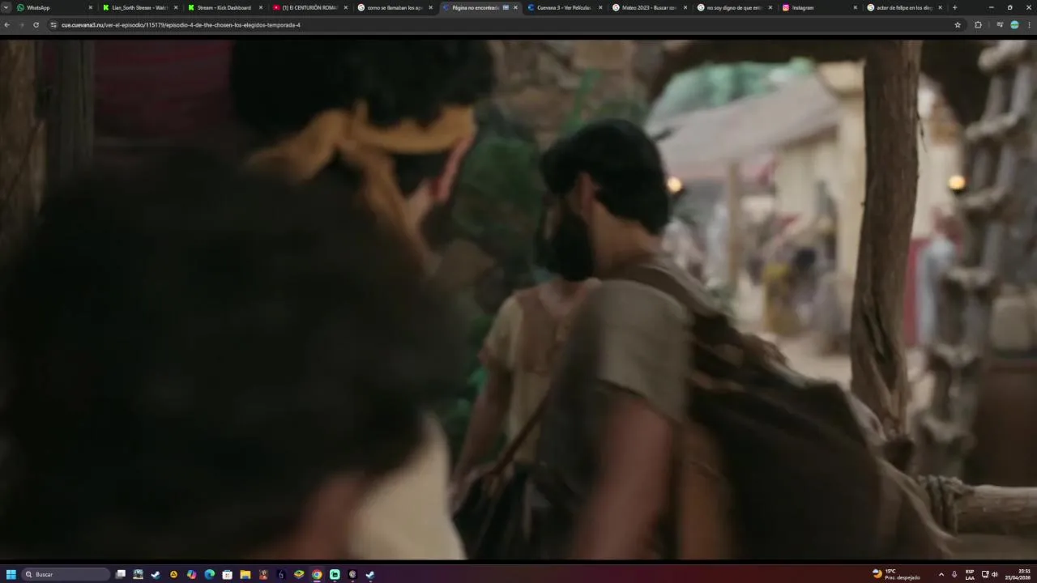Open the weather widget showing 15°C
The height and width of the screenshot is (583, 1037).
click(x=896, y=574)
